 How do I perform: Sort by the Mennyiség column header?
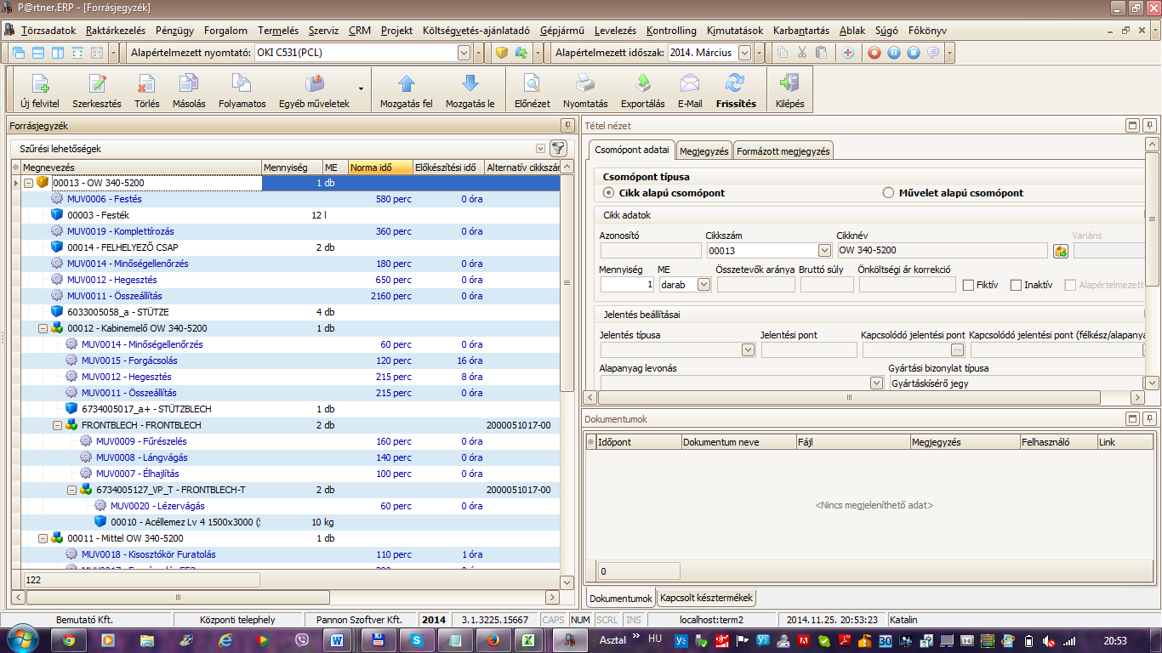point(292,168)
